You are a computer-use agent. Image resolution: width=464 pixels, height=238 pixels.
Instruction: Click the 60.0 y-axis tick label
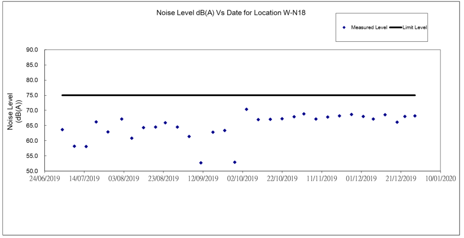32,141
